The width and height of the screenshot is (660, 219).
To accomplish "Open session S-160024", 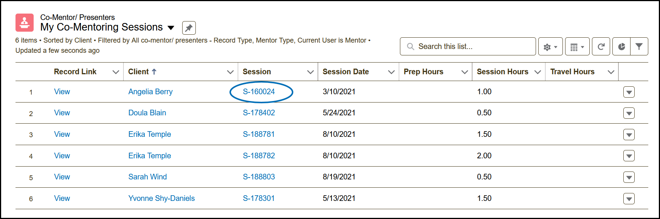I will point(259,92).
